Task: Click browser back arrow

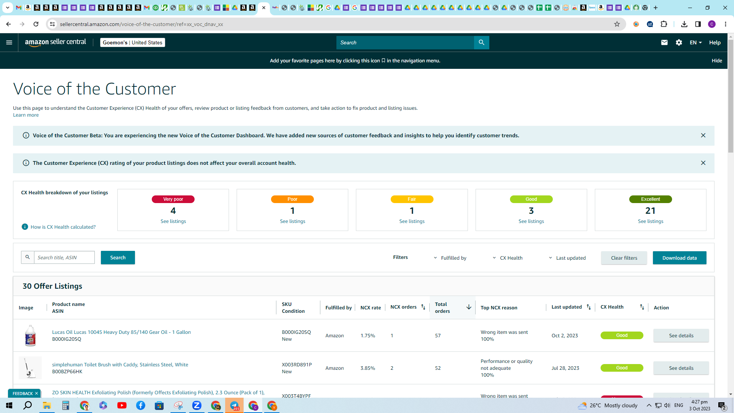Action: tap(8, 24)
